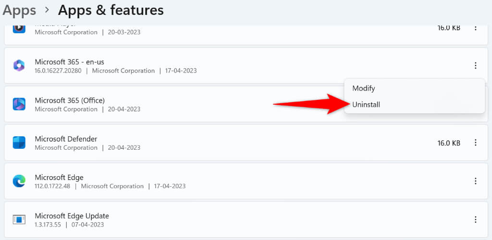Open three-dot menu for Media Player
The height and width of the screenshot is (240, 492).
coord(475,28)
